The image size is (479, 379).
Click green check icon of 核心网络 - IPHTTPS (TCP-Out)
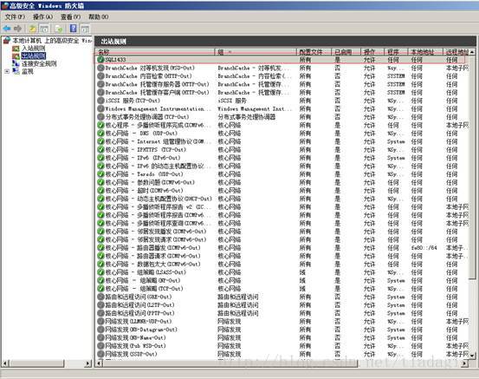point(100,149)
